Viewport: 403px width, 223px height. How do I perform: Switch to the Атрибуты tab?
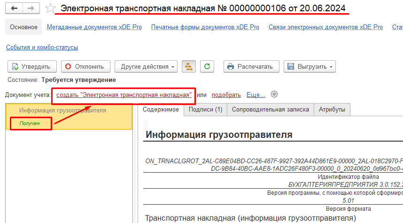332,110
